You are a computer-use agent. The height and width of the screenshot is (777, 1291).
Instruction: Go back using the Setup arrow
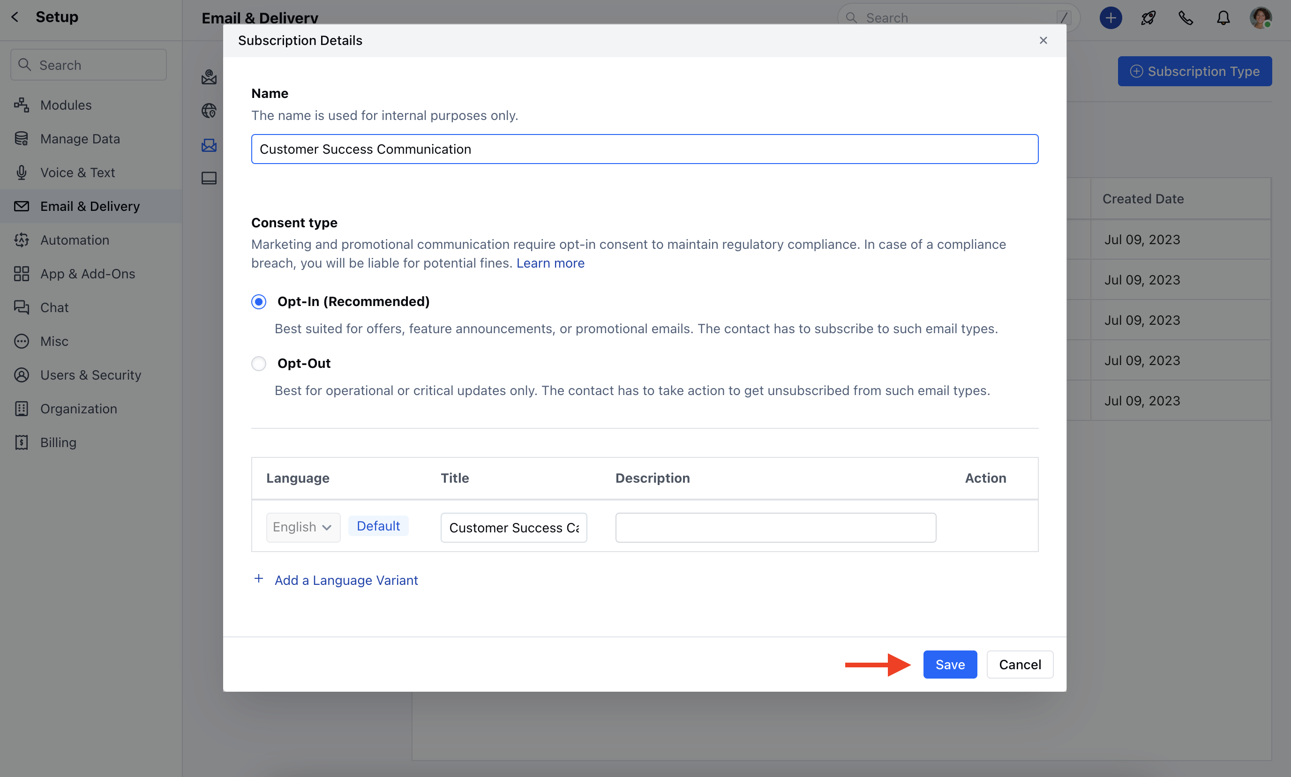[15, 17]
